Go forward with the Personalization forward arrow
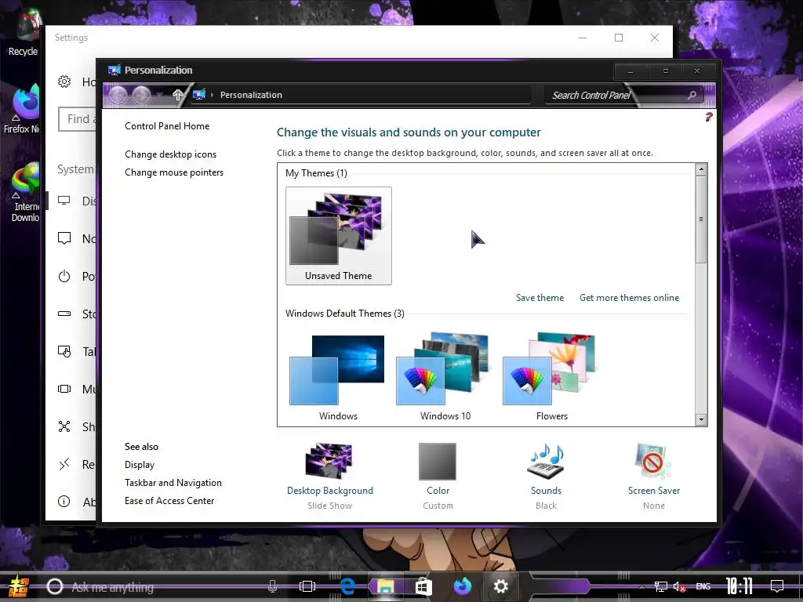 [142, 95]
